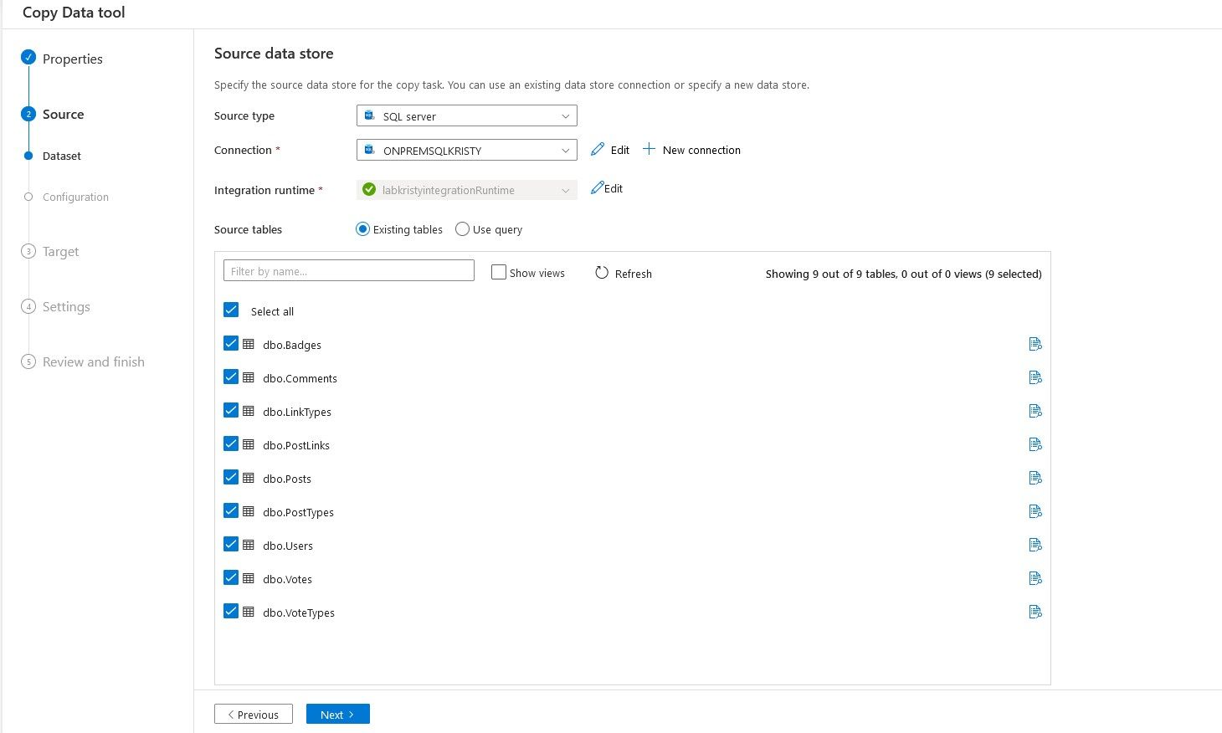Click pencil Edit icon next to Connection

point(598,150)
